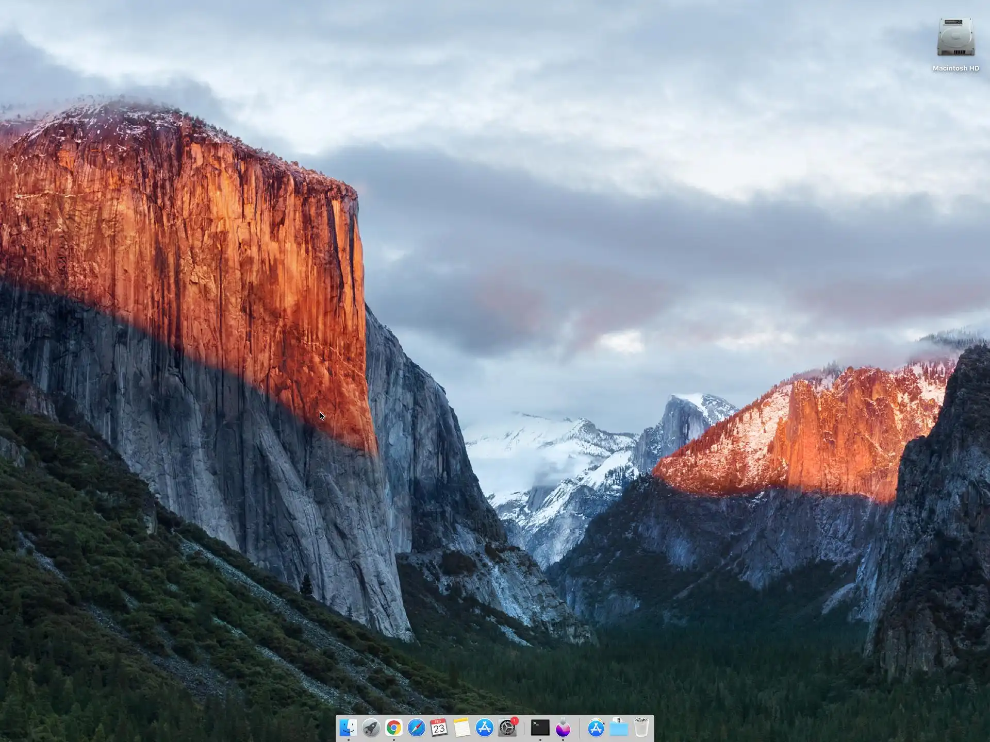The height and width of the screenshot is (742, 990).
Task: Open Finder from the Dock
Action: point(348,728)
